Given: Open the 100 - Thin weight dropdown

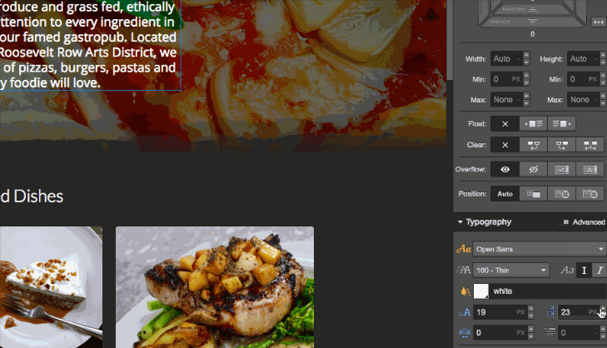Looking at the screenshot, I should pyautogui.click(x=511, y=271).
